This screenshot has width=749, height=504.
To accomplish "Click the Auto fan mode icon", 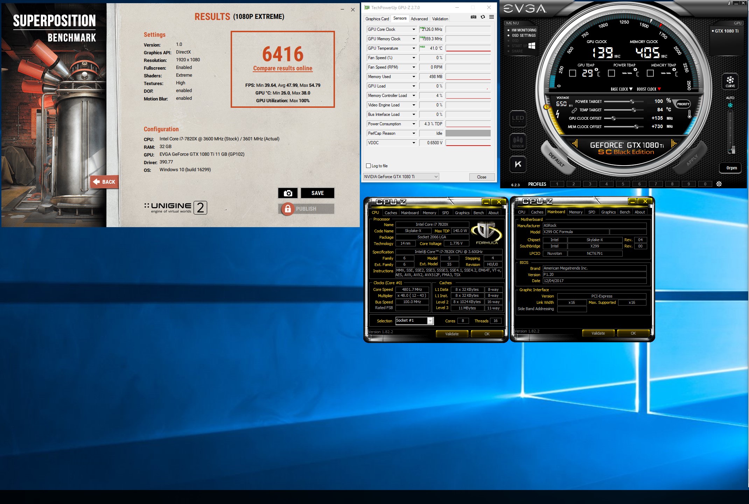I will coord(730,105).
